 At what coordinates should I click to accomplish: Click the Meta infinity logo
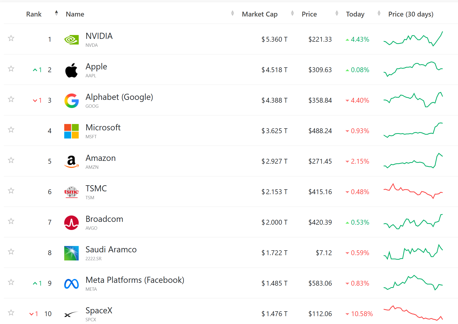[71, 284]
